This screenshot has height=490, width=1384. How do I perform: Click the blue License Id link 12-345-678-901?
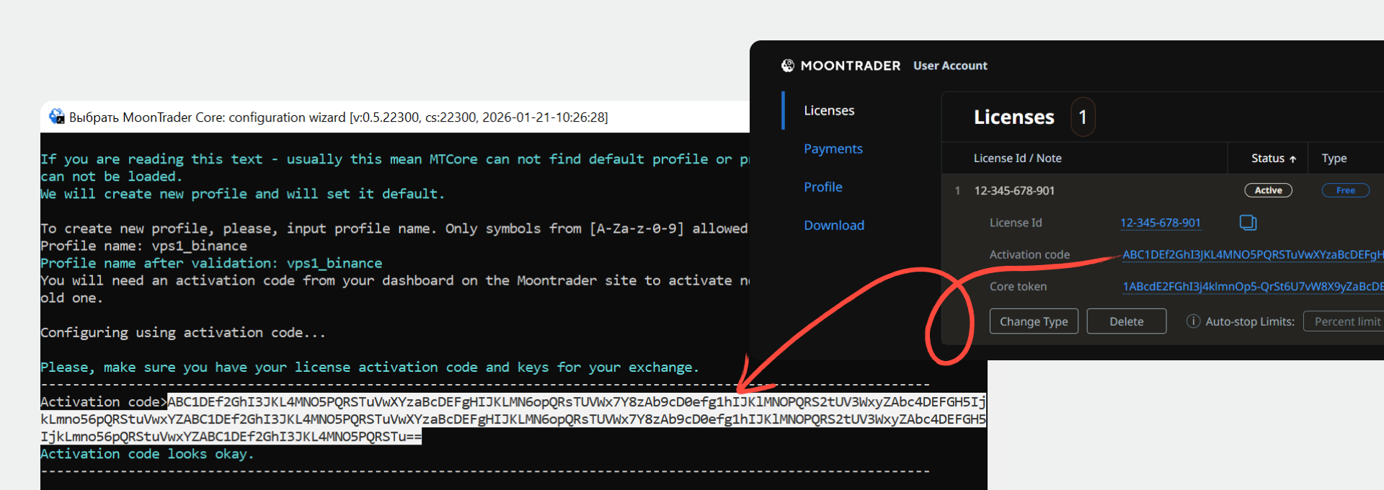(x=1160, y=223)
